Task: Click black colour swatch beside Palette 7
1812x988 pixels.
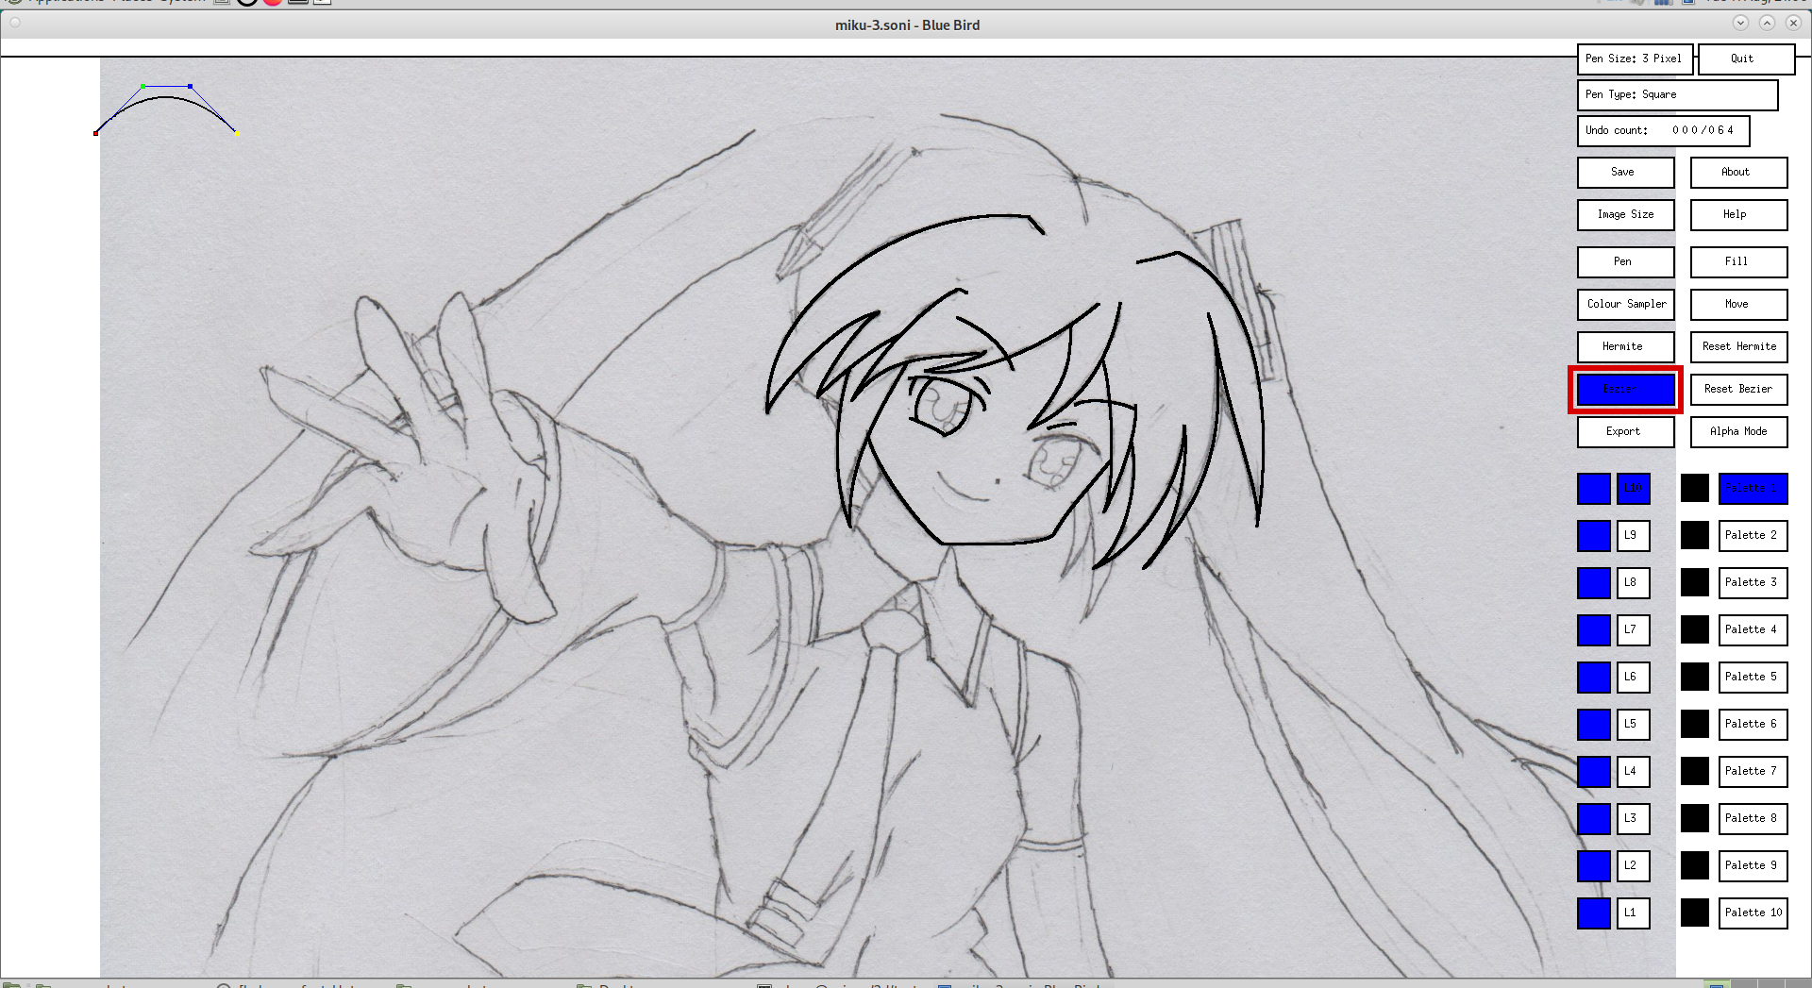Action: (1695, 772)
